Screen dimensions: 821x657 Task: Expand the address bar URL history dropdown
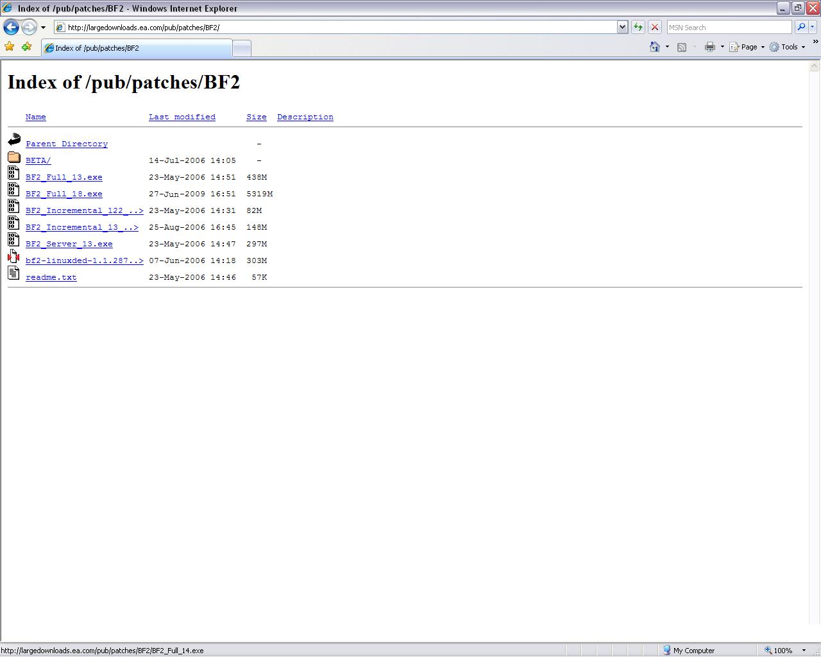(x=622, y=27)
